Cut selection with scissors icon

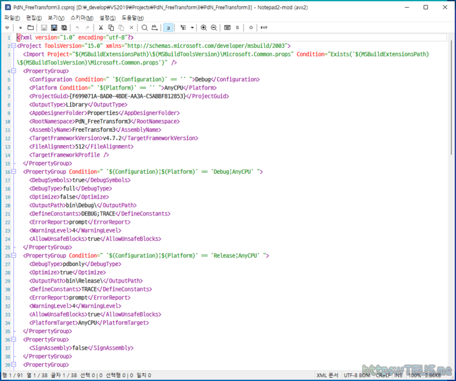[100, 27]
